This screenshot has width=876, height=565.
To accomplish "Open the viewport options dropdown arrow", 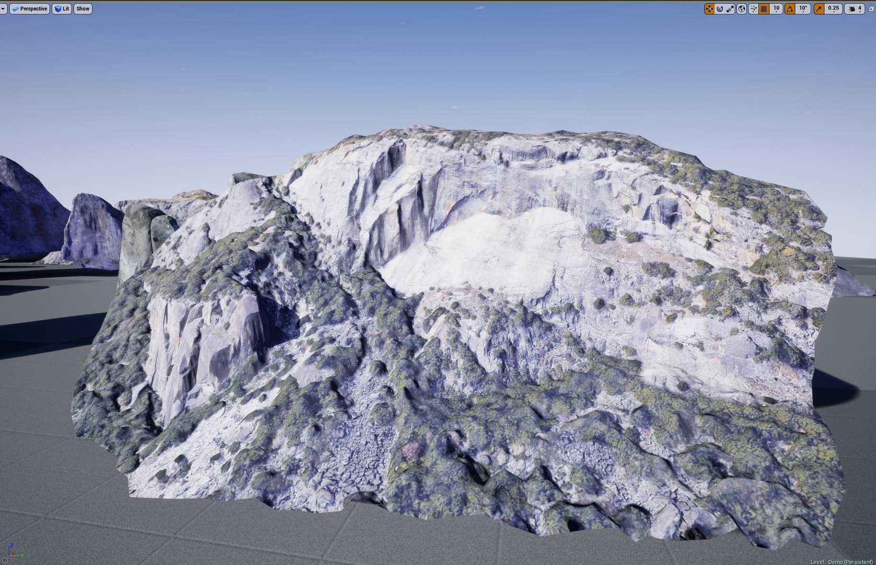I will tap(3, 8).
